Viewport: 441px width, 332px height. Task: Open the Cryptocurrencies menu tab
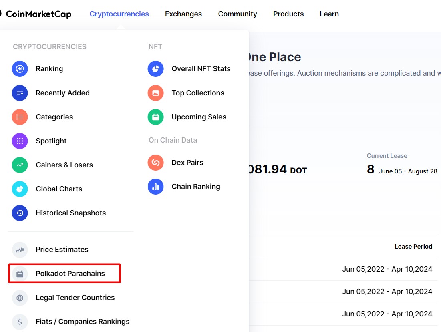119,14
